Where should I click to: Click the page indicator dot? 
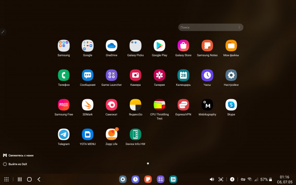click(x=148, y=163)
